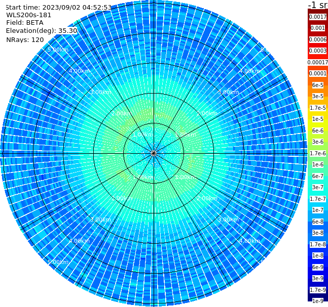Select the 0.0003 colorbar value
The width and height of the screenshot is (328, 307).
point(318,51)
